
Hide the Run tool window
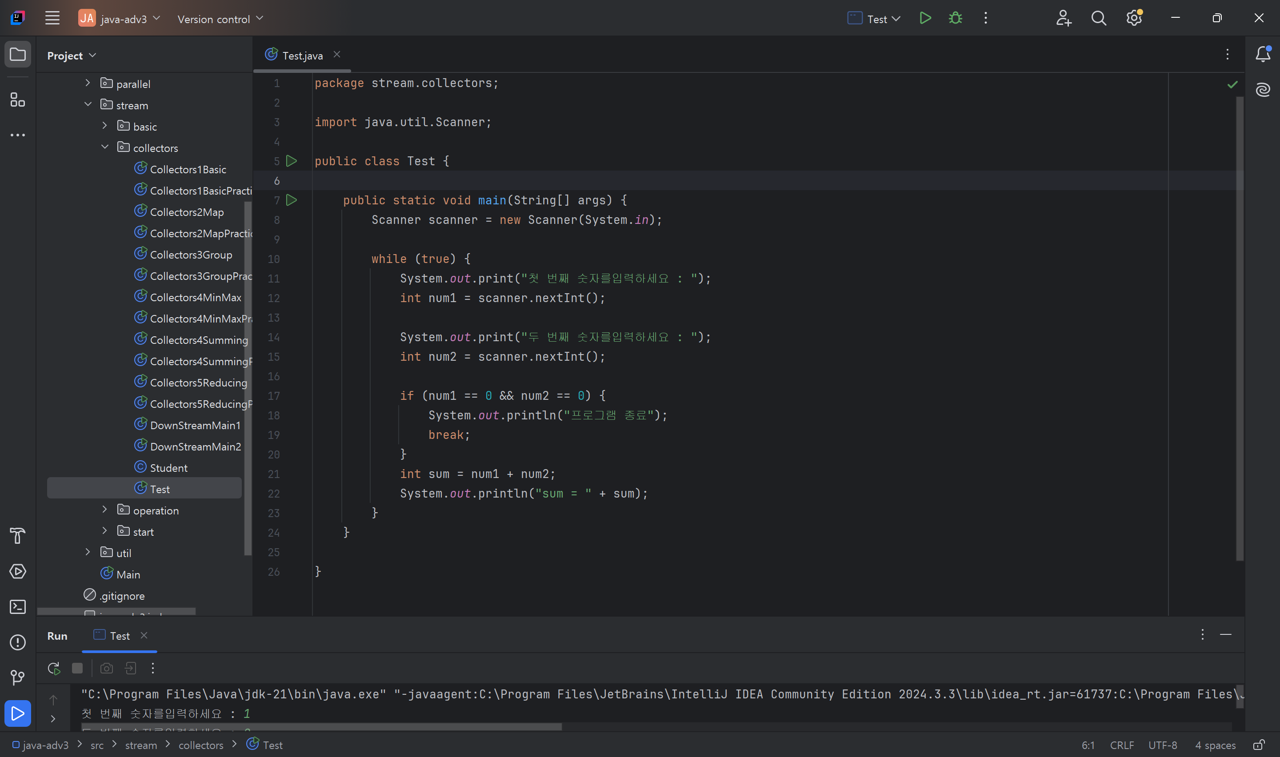(x=1225, y=634)
